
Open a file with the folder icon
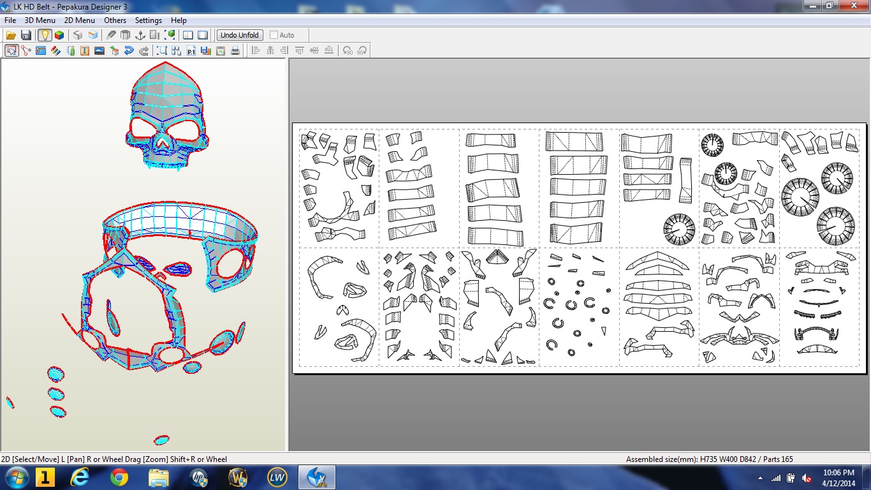click(11, 35)
